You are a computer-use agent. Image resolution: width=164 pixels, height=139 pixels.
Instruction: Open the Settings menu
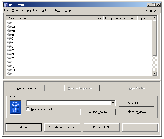[56, 10]
